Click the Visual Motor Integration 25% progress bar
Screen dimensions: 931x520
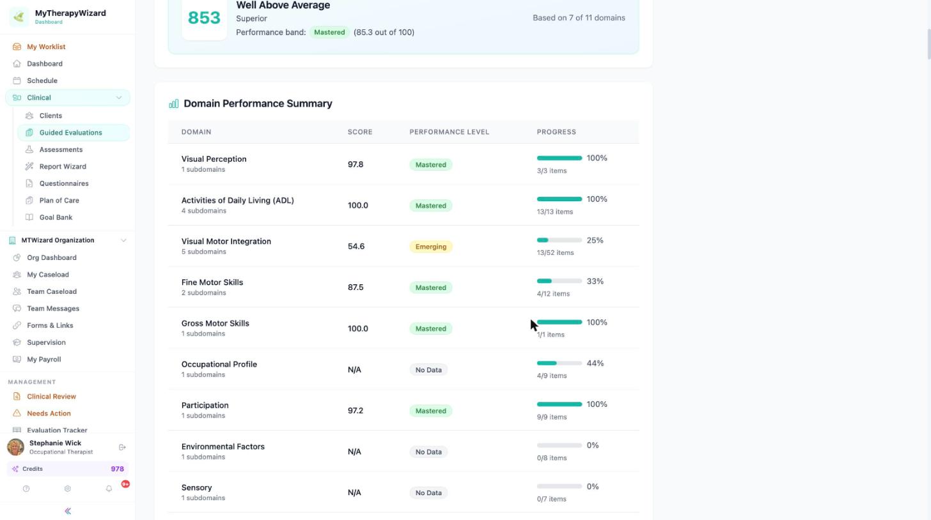559,240
